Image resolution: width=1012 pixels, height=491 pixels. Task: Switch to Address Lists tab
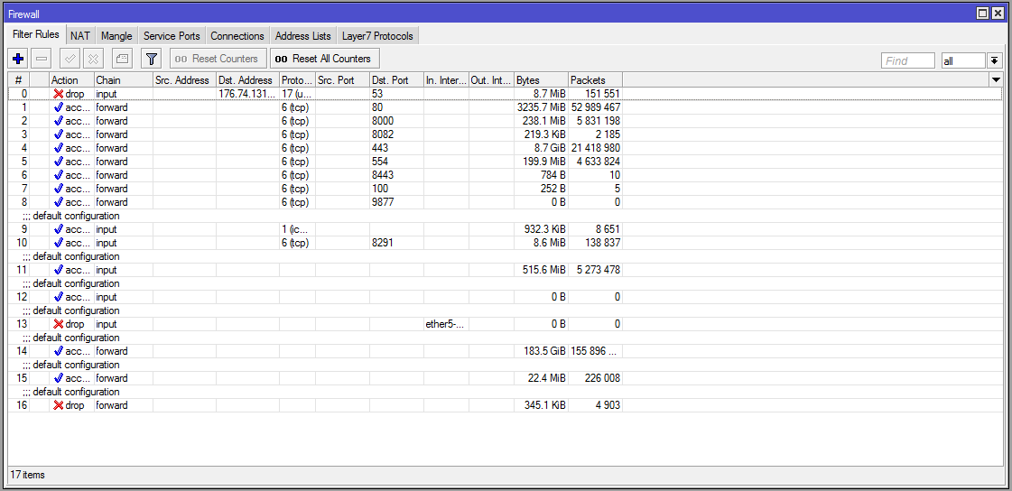click(x=302, y=36)
